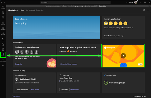Click the Search box
Image resolution: width=151 pixels, height=98 pixels.
coord(75,2)
